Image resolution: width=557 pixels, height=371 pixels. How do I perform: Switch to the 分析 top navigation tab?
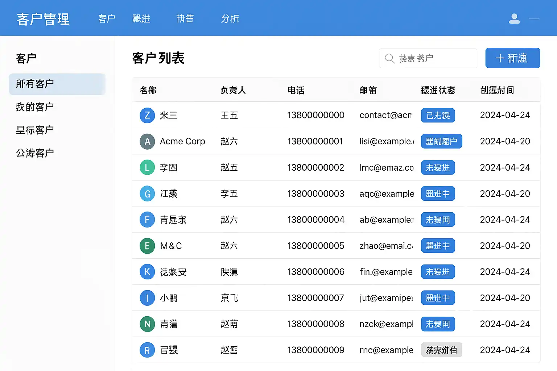click(230, 18)
